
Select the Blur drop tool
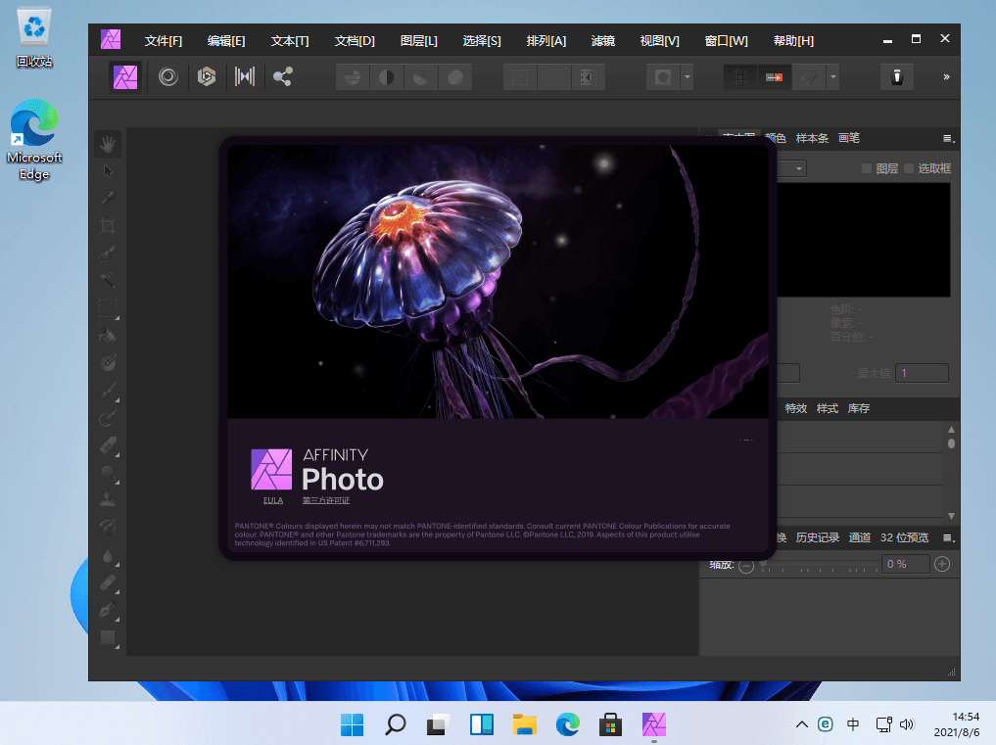[108, 556]
